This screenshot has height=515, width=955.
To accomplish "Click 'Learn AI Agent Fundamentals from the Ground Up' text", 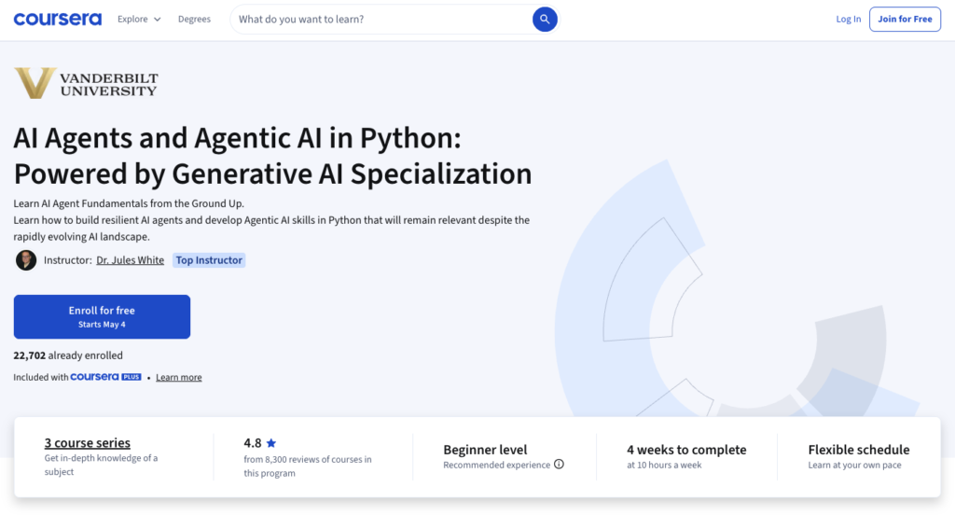I will click(x=129, y=203).
